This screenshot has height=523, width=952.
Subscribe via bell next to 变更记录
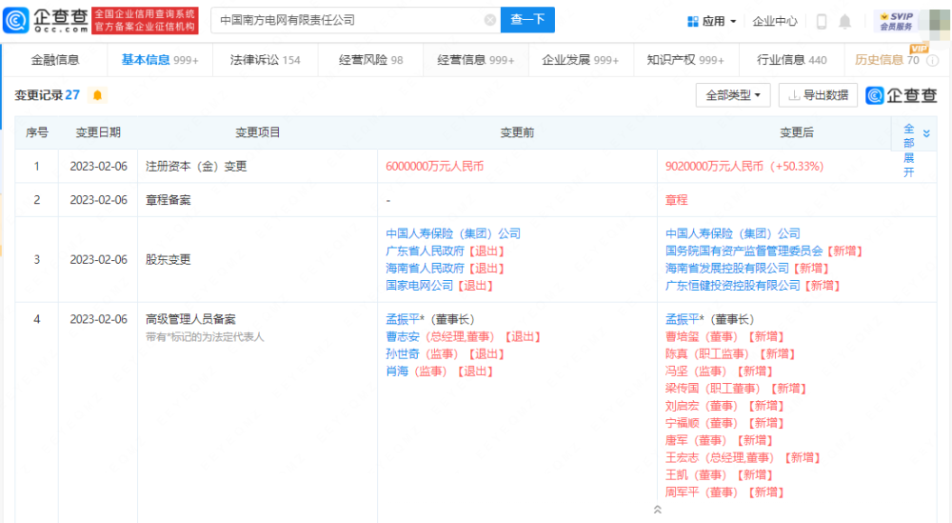tap(97, 95)
